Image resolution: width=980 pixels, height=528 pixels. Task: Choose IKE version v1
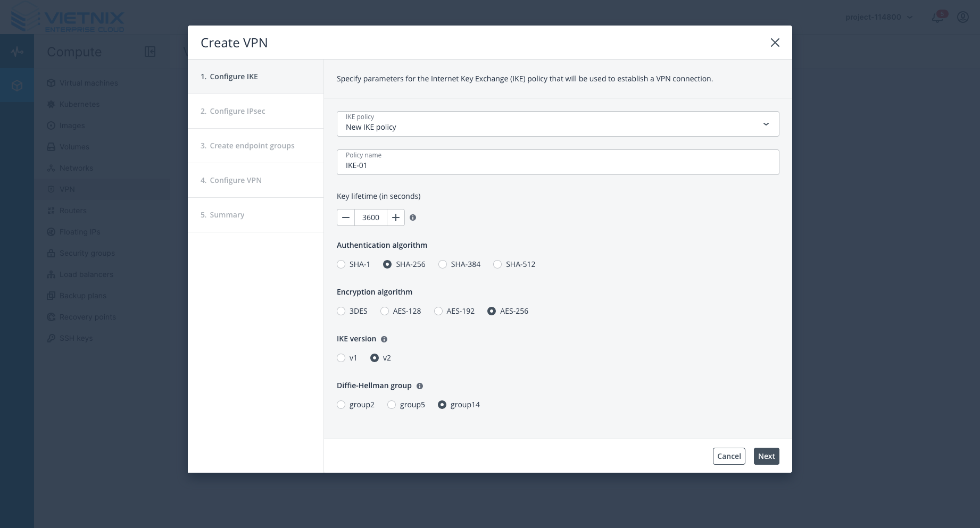(341, 358)
